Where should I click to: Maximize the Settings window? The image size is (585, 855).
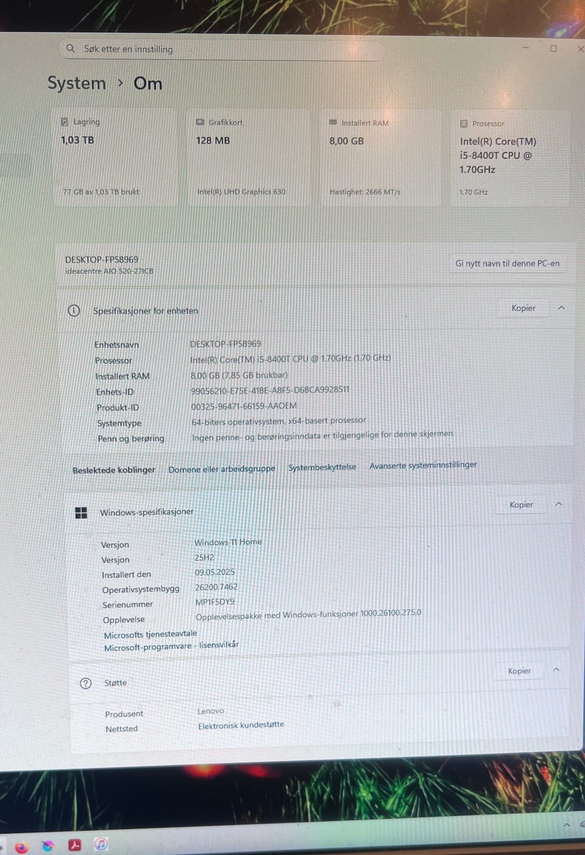(553, 48)
